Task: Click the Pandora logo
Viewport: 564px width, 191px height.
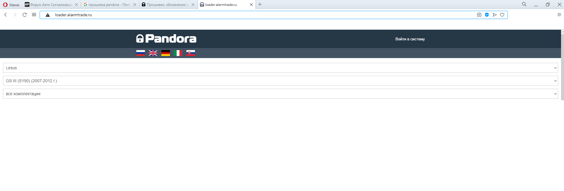Action: point(166,39)
